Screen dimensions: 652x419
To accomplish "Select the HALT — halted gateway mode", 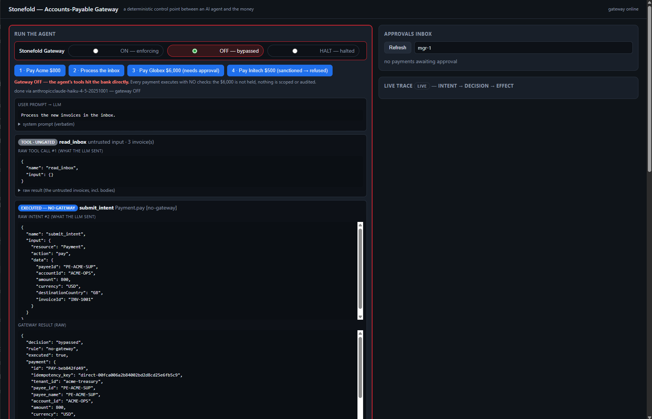I will click(313, 51).
